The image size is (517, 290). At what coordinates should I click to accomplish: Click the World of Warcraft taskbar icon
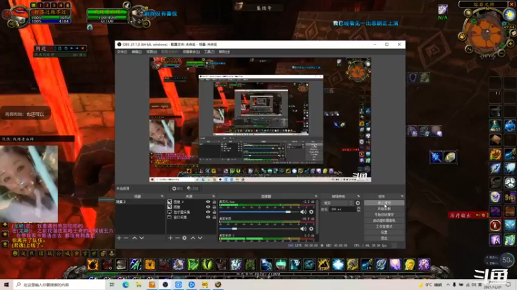point(218,285)
